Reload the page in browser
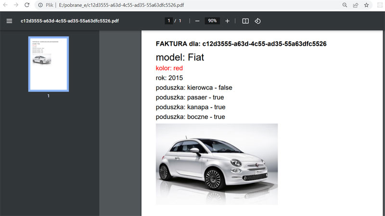Image resolution: width=385 pixels, height=216 pixels. tap(27, 5)
